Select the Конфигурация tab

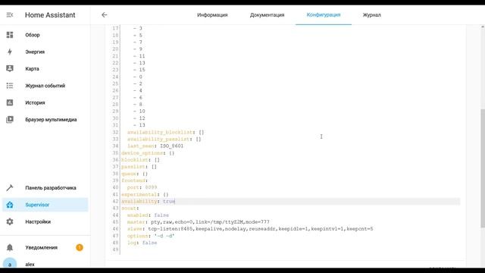point(324,15)
